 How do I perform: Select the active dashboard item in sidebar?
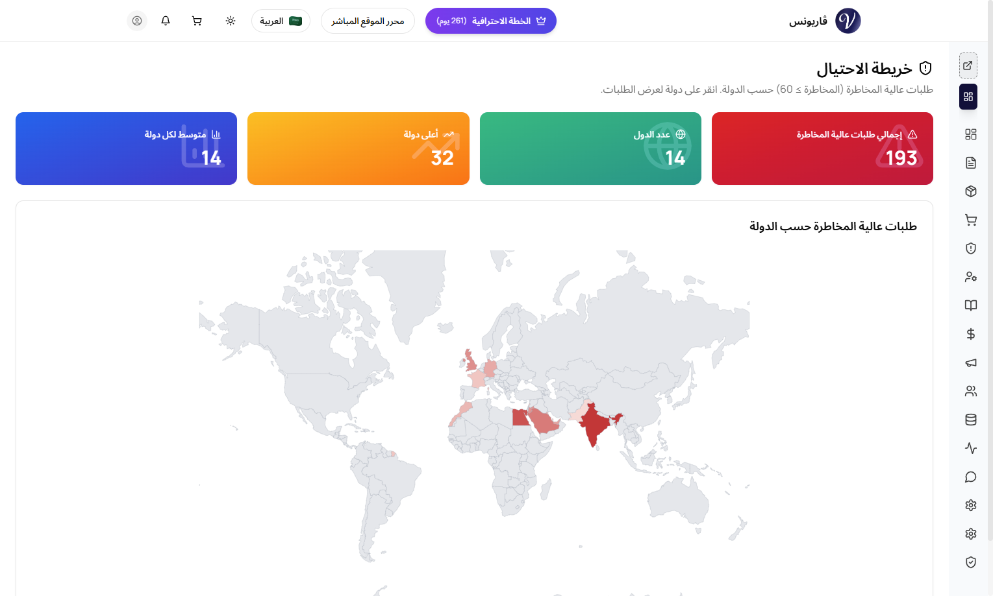pyautogui.click(x=968, y=97)
